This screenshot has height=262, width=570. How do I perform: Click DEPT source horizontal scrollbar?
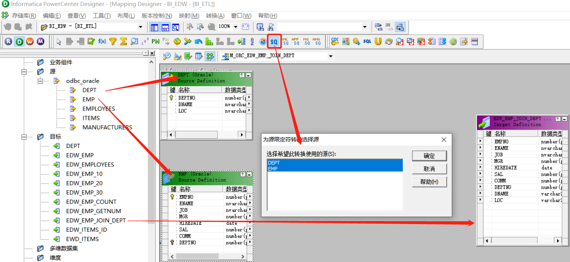pyautogui.click(x=206, y=135)
